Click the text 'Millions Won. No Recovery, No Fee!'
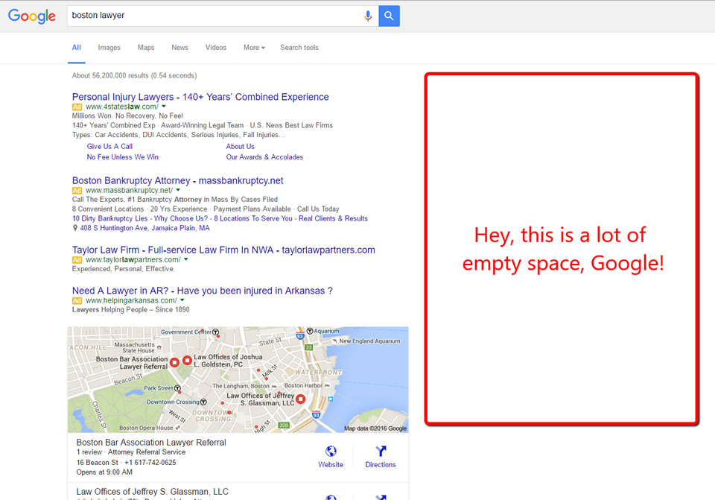The width and height of the screenshot is (715, 500). 127,116
